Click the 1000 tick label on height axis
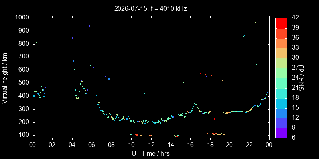 coord(23,17)
